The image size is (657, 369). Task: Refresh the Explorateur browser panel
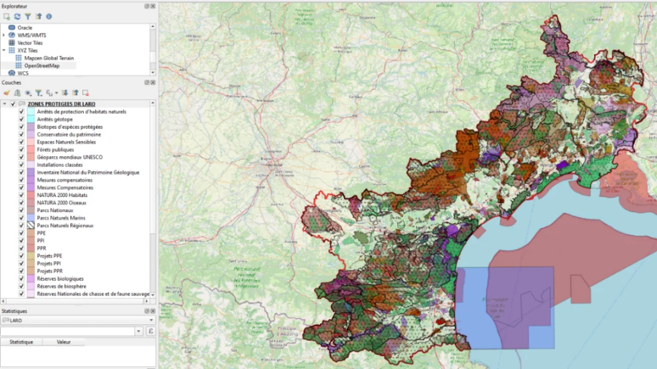(x=17, y=16)
